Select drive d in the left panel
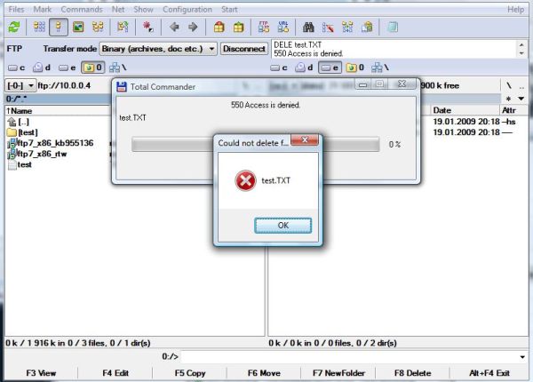 pyautogui.click(x=42, y=68)
